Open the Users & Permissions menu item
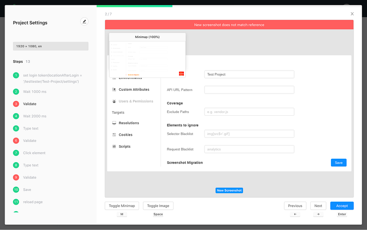The height and width of the screenshot is (230, 367). 136,101
